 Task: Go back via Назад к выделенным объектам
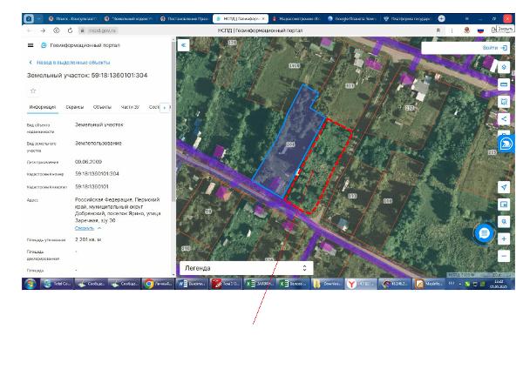tap(70, 63)
